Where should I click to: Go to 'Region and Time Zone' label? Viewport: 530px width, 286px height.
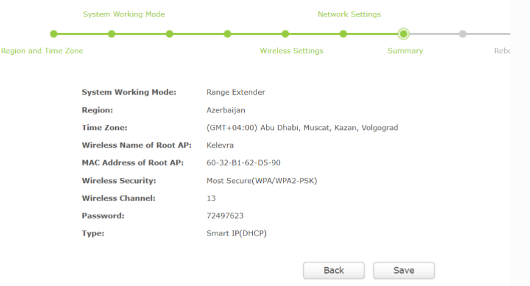(x=42, y=51)
